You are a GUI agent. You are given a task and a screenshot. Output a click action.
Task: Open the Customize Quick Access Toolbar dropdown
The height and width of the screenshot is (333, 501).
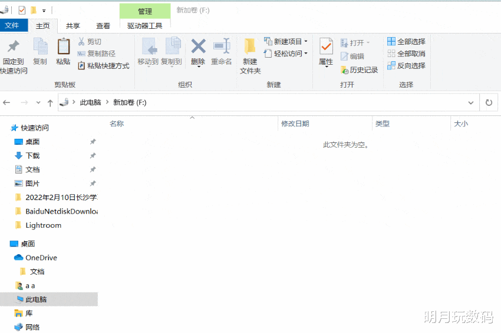tap(44, 11)
